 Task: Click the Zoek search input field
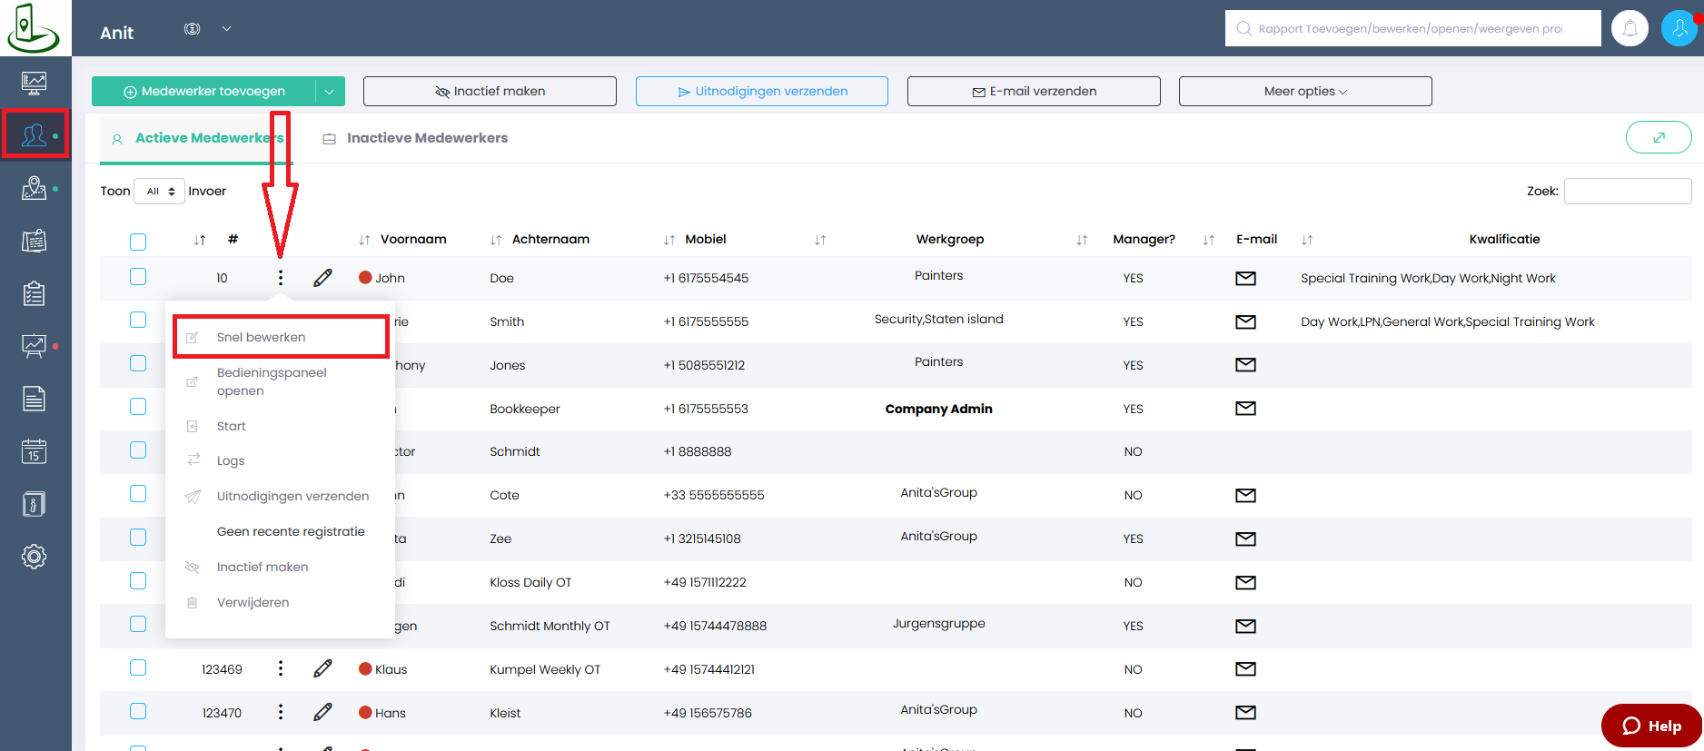[x=1627, y=191]
